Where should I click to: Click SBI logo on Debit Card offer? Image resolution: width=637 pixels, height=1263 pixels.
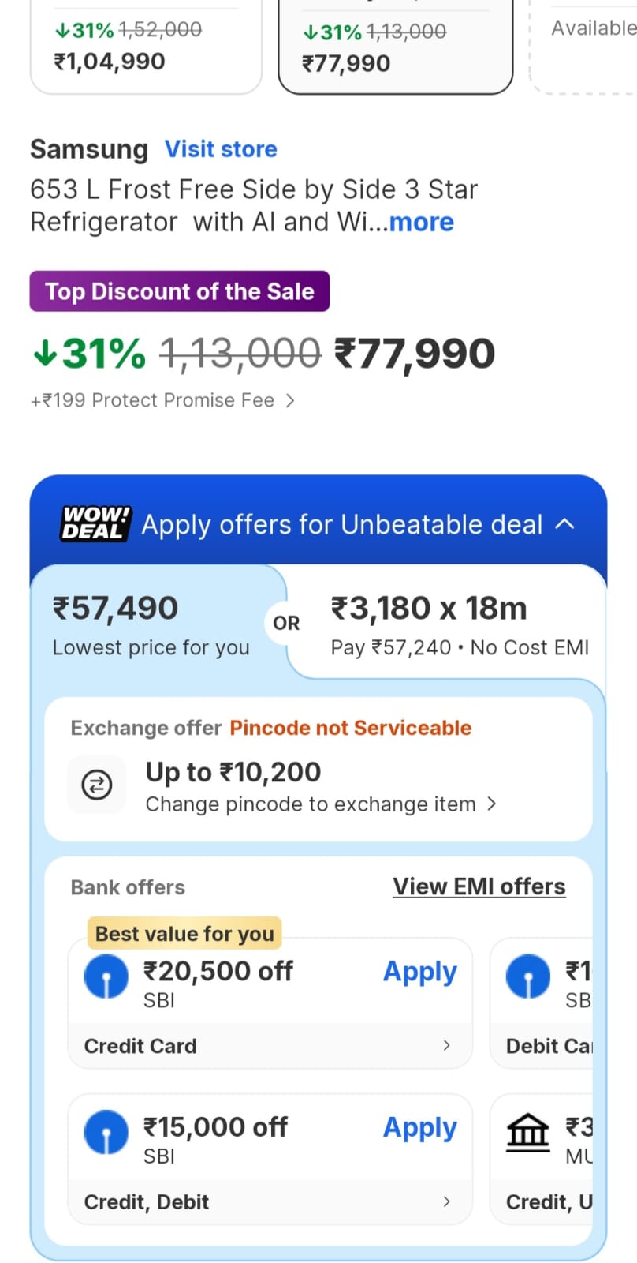[527, 976]
